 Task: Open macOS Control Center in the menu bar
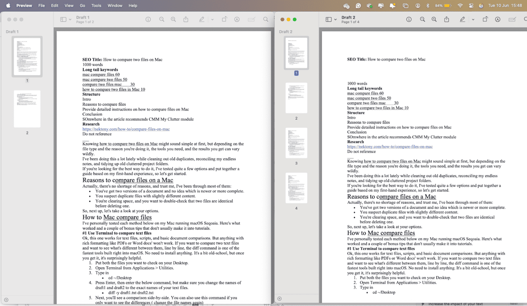[x=471, y=6]
